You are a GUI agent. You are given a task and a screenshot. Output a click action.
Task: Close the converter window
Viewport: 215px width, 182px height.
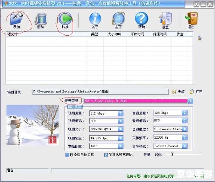point(210,4)
